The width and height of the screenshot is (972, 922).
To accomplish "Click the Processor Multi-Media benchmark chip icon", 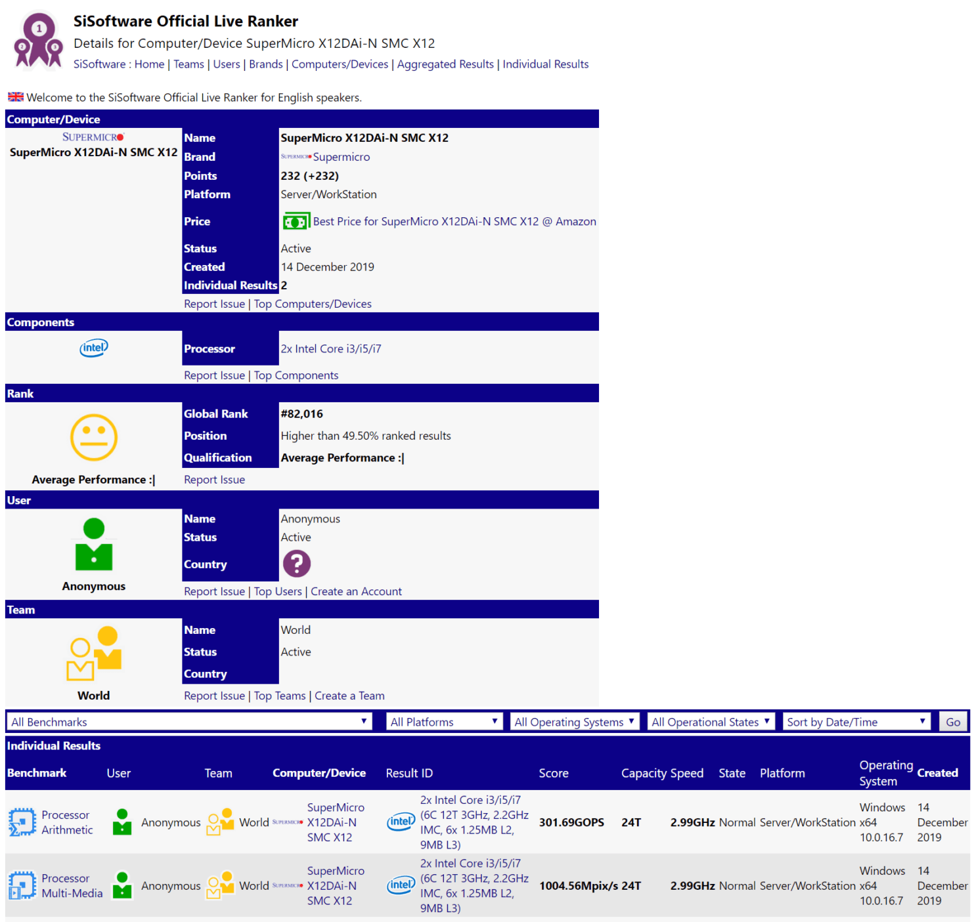I will coord(22,886).
